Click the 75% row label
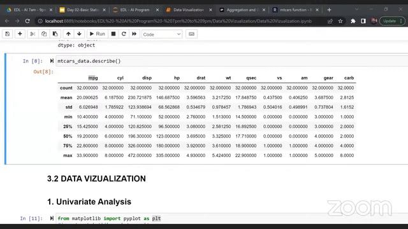This screenshot has width=408, height=229. [68, 146]
